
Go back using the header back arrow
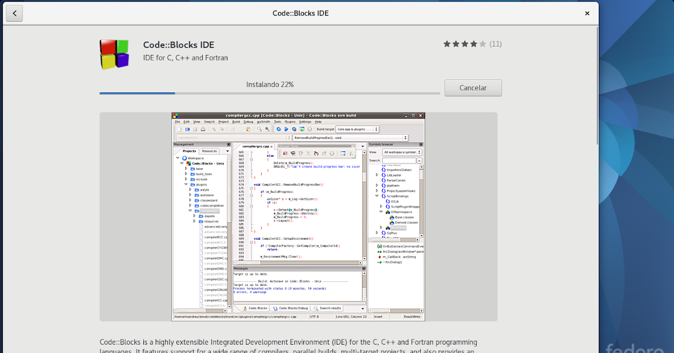point(14,13)
